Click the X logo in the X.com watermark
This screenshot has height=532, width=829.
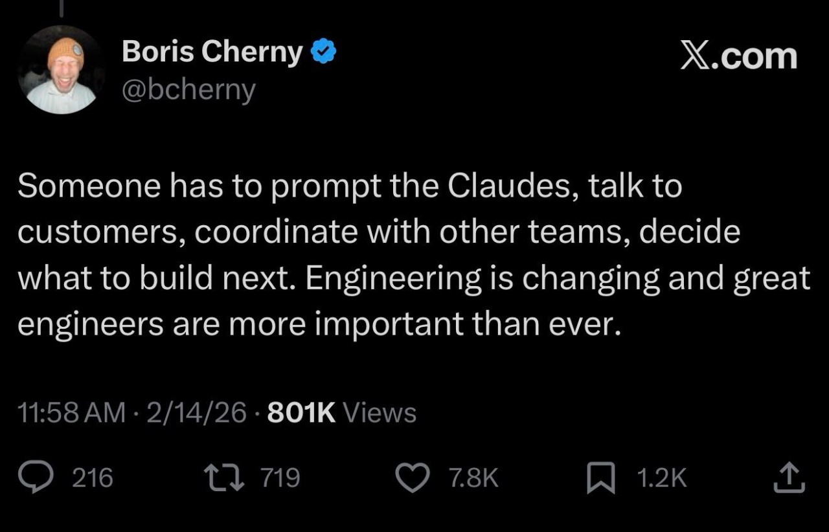click(696, 56)
